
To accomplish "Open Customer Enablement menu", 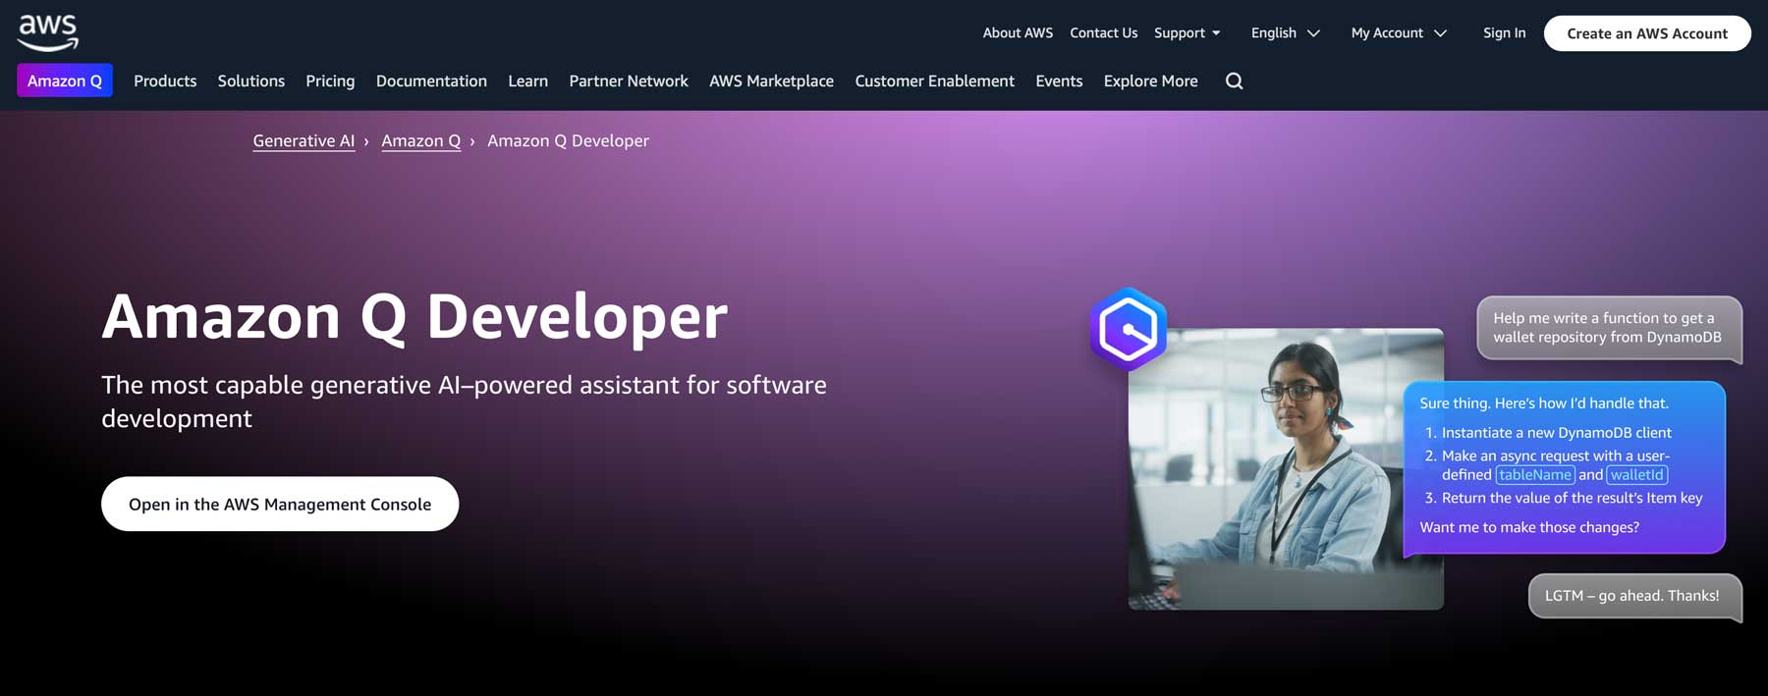I will tap(934, 80).
